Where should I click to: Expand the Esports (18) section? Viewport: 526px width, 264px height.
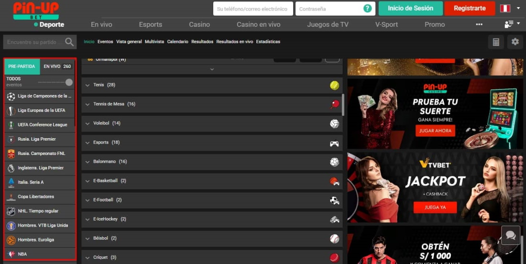pos(212,143)
